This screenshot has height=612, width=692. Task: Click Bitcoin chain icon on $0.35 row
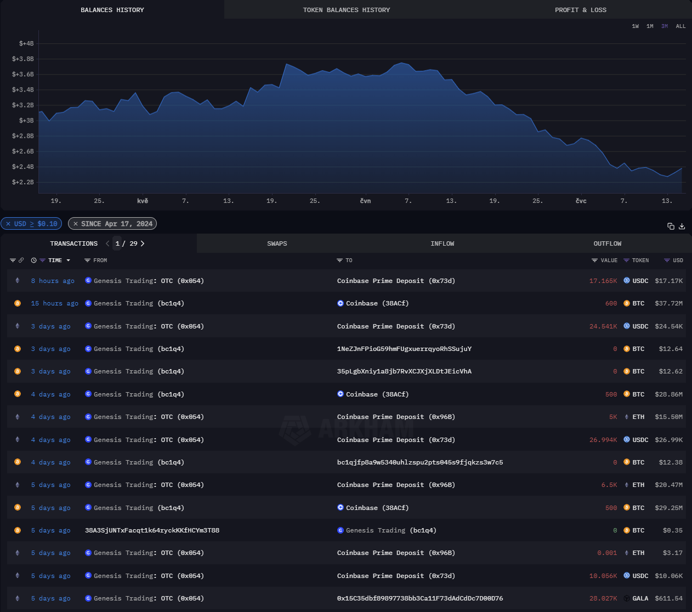coord(18,530)
